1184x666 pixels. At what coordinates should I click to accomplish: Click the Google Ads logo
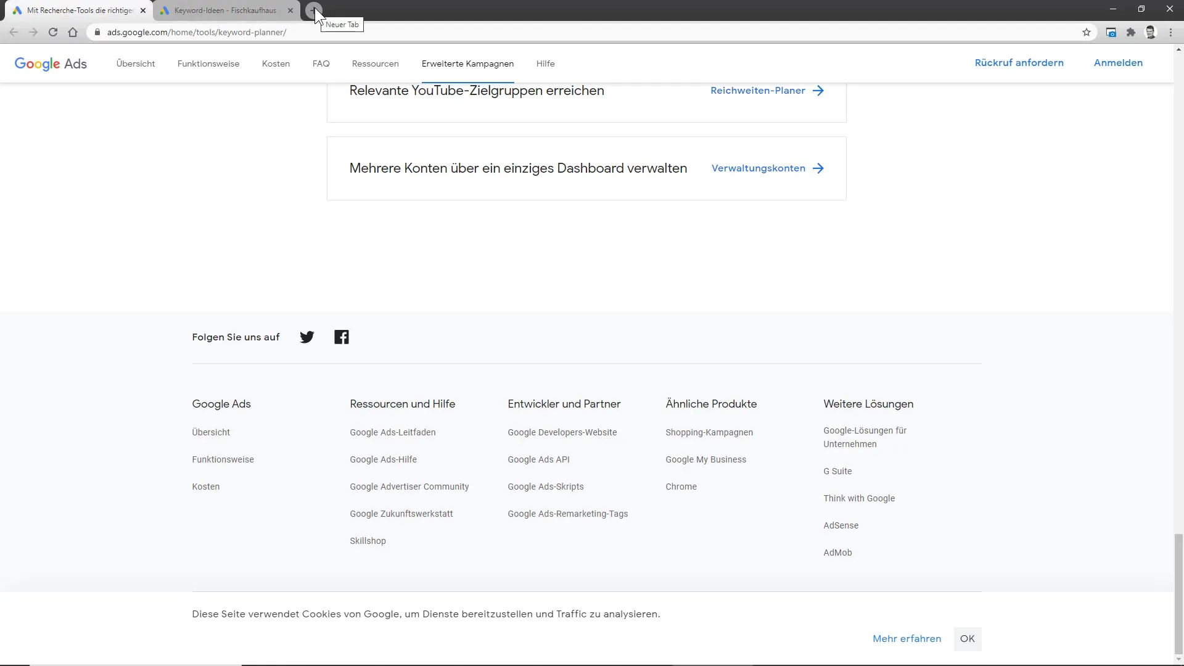click(x=51, y=64)
